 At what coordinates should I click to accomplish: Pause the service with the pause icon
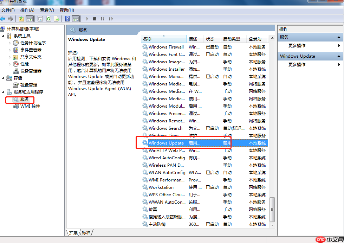click(x=103, y=19)
